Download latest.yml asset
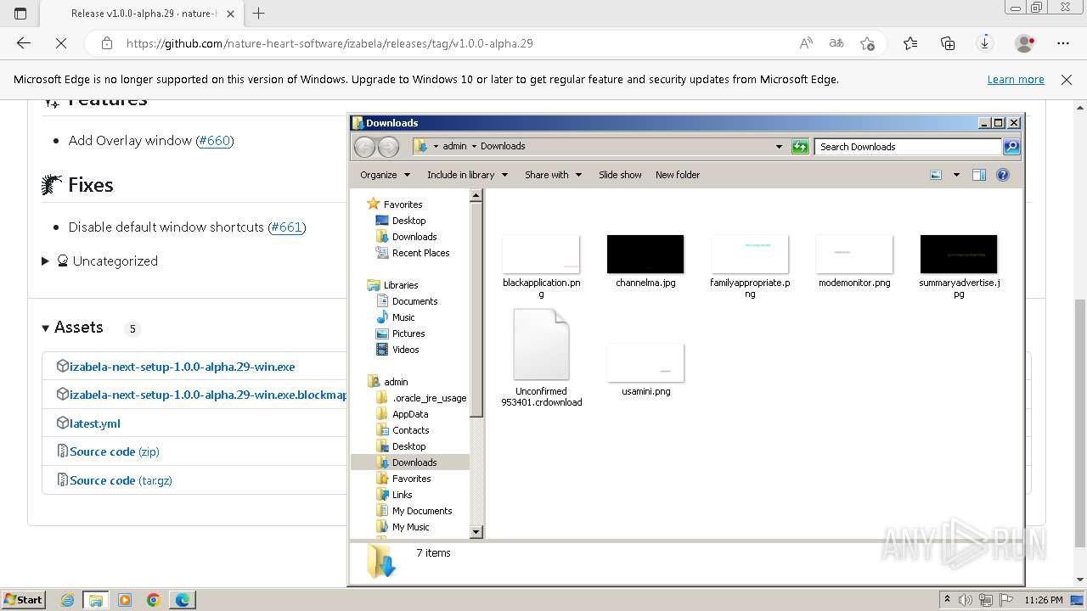This screenshot has width=1087, height=611. (x=95, y=423)
